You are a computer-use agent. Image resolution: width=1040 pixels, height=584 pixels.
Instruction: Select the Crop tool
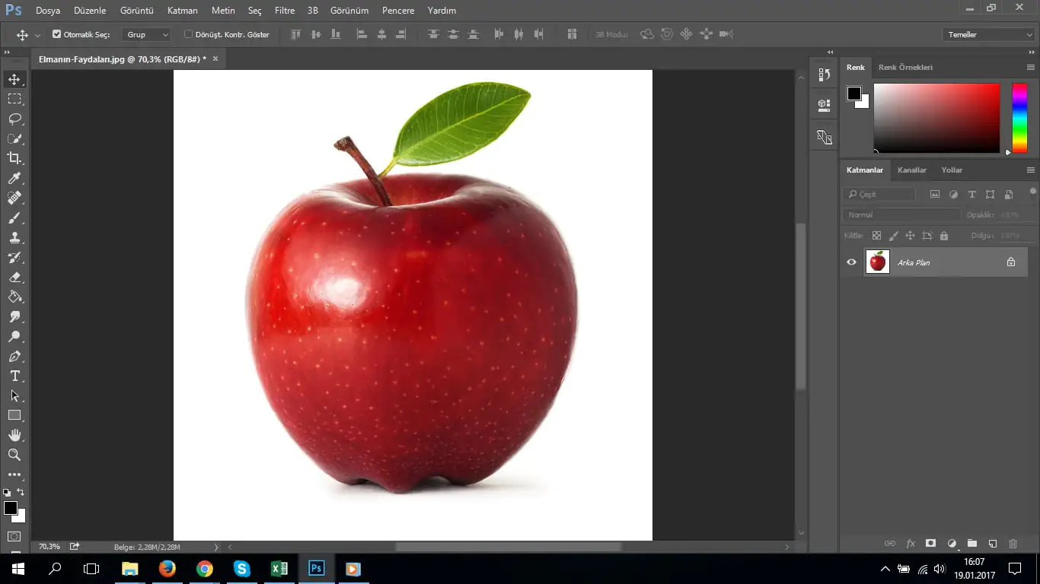[14, 158]
